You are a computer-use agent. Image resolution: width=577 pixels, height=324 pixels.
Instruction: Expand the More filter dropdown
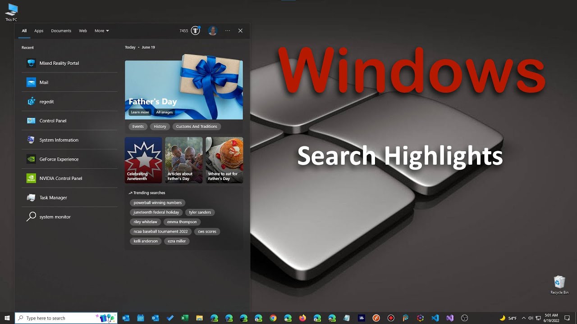click(x=101, y=31)
